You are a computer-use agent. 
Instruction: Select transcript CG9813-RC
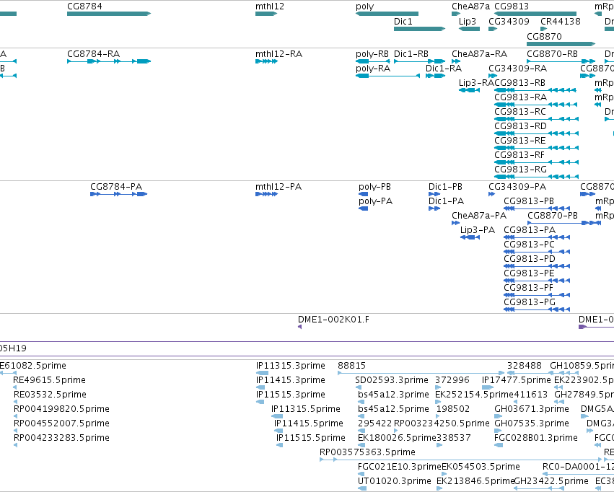[537, 119]
